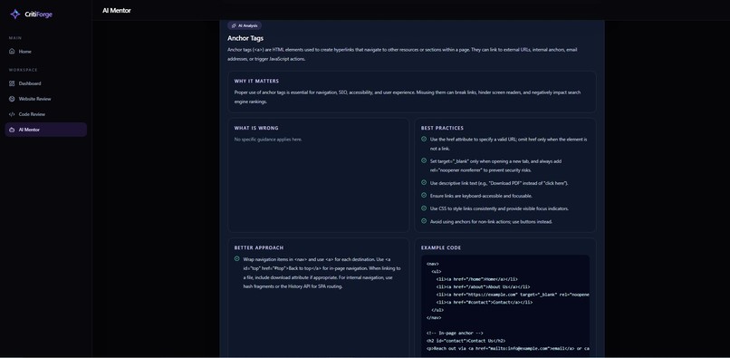Viewport: 730px width, 358px height.
Task: Click check icon beside 'Wrap navigation items'
Action: (x=237, y=258)
